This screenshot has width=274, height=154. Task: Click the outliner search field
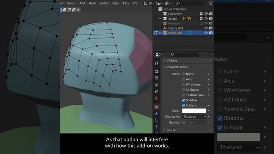click(190, 3)
